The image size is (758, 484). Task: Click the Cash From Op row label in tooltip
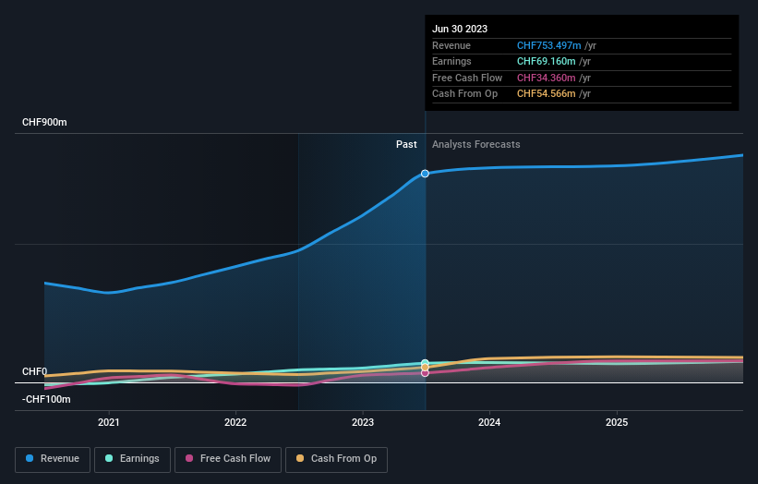[464, 94]
